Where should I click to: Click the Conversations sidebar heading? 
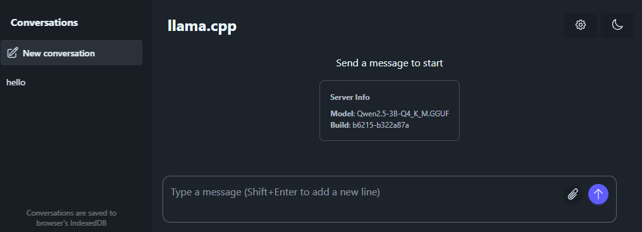click(x=44, y=23)
